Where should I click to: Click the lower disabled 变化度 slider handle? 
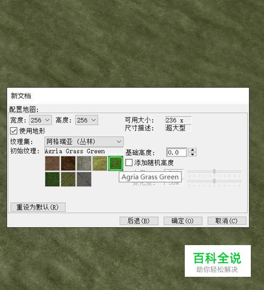pyautogui.click(x=214, y=181)
